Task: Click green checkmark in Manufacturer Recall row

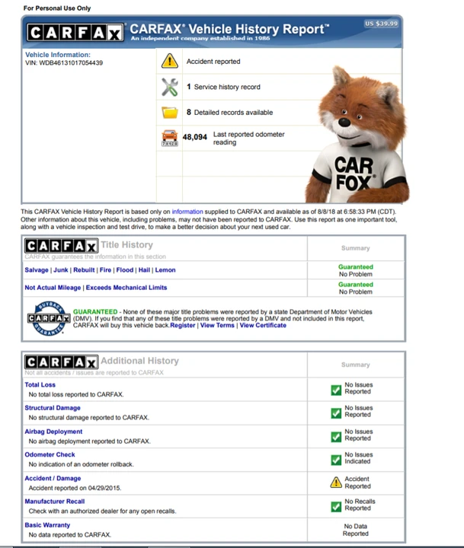Action: [336, 506]
